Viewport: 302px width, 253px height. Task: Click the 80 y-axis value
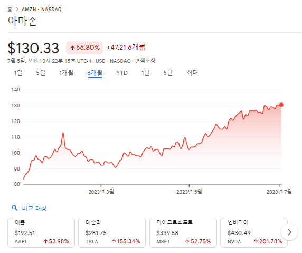tap(17, 184)
